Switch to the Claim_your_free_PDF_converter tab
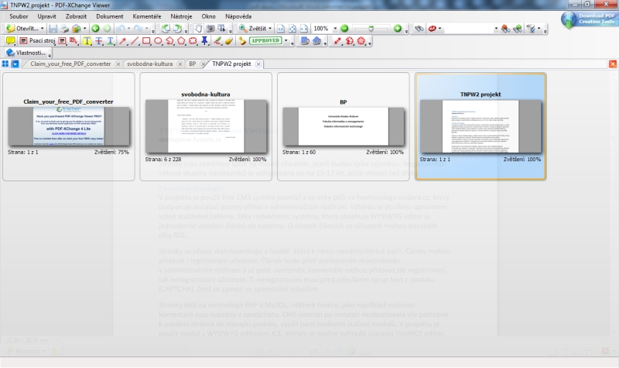The image size is (619, 368). 70,64
